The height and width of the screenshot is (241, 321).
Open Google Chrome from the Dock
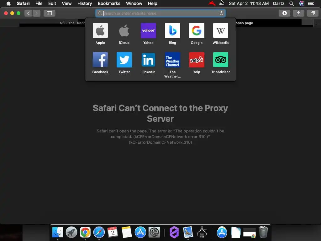point(85,232)
